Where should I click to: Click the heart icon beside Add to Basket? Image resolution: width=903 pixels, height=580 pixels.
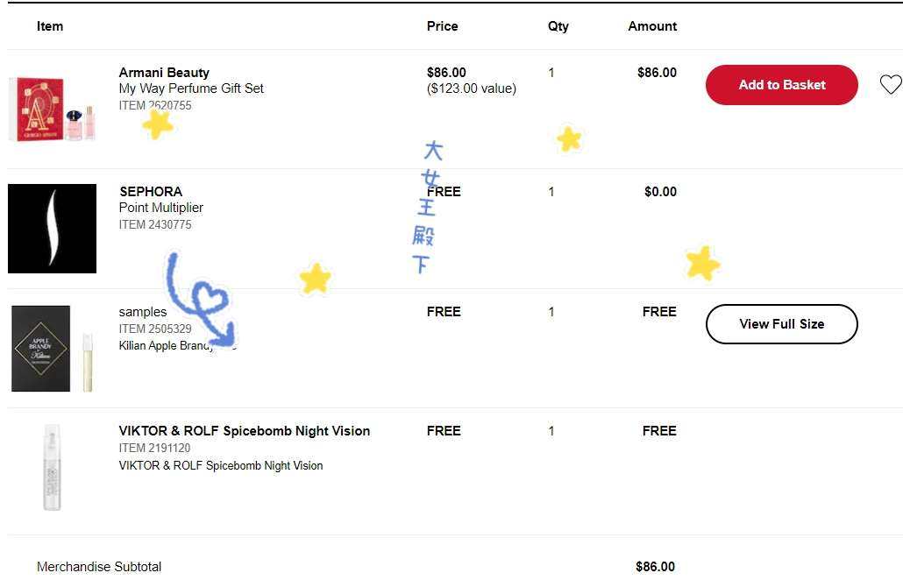pos(890,85)
